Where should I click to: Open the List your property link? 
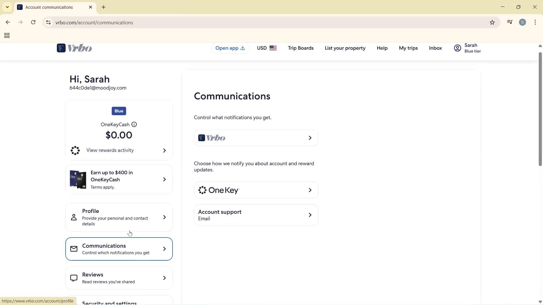pyautogui.click(x=345, y=48)
